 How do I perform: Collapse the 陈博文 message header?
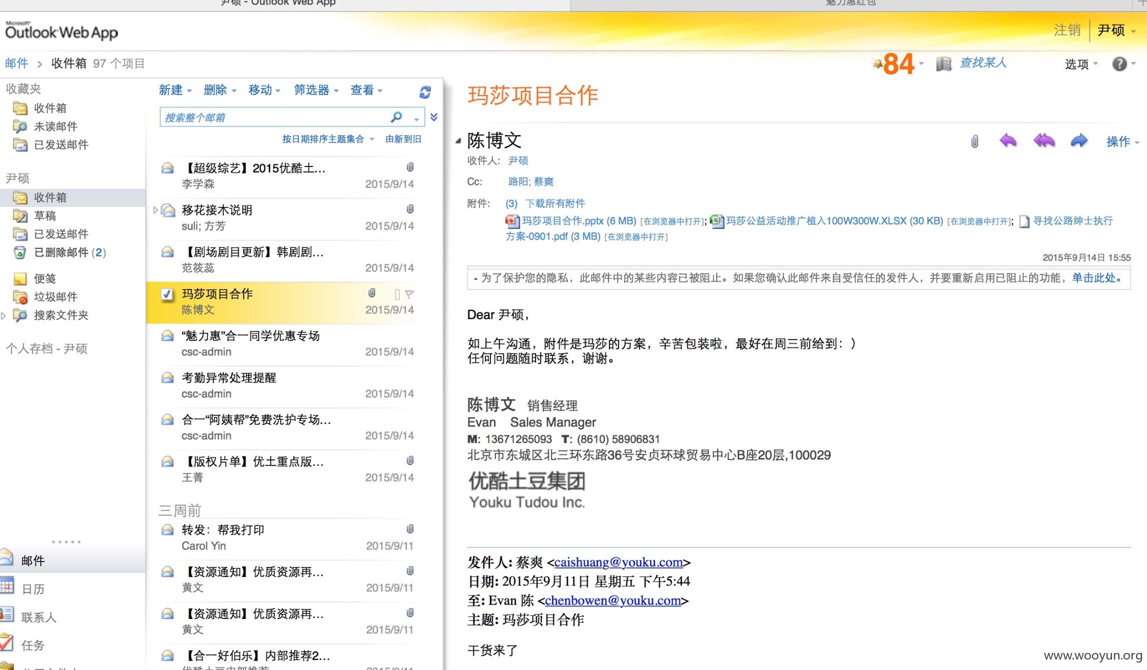coord(458,141)
